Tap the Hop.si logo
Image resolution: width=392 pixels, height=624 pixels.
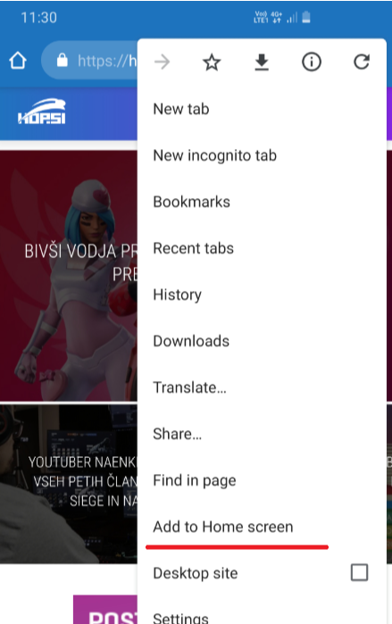coord(42,112)
